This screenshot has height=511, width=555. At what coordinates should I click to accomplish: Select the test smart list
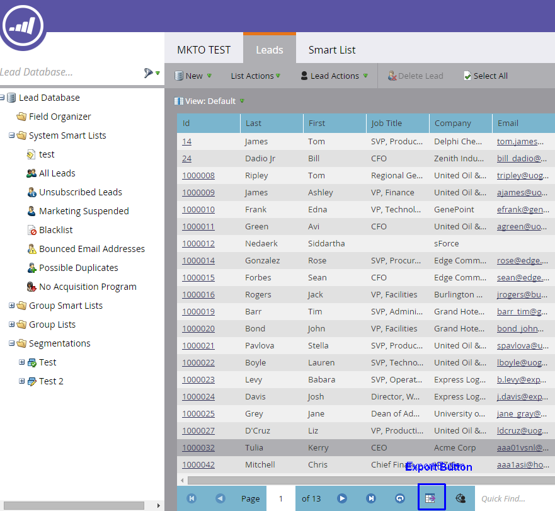(x=41, y=154)
